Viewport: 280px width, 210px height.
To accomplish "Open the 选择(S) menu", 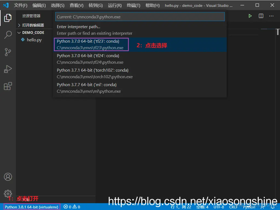I will pos(58,5).
